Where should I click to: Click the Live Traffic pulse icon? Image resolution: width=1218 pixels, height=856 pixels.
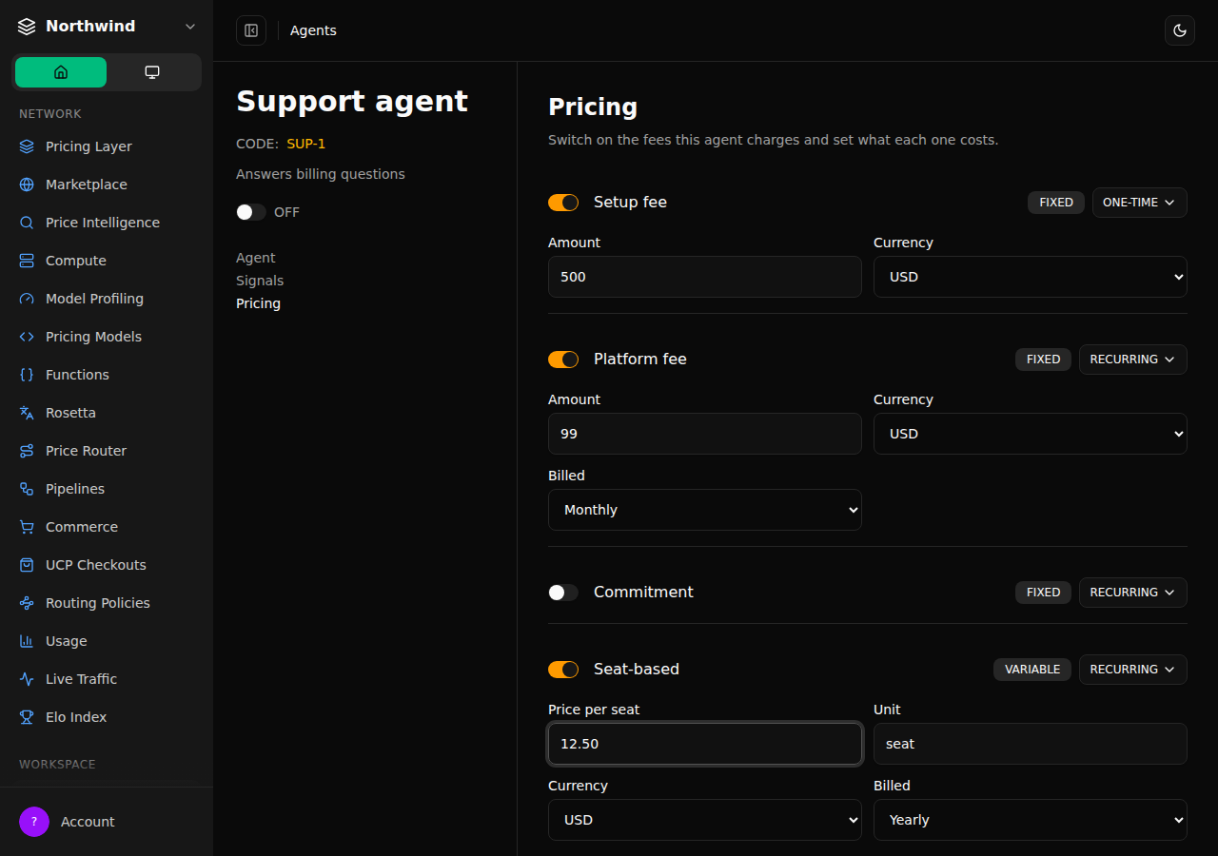coord(27,679)
